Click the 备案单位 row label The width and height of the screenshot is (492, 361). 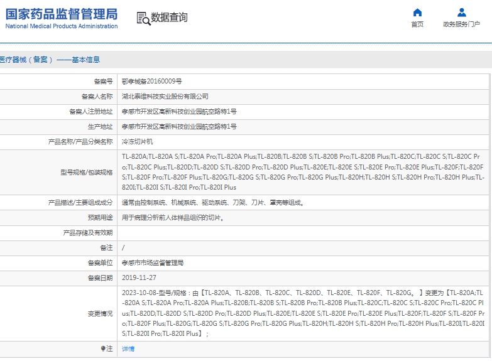coord(100,263)
